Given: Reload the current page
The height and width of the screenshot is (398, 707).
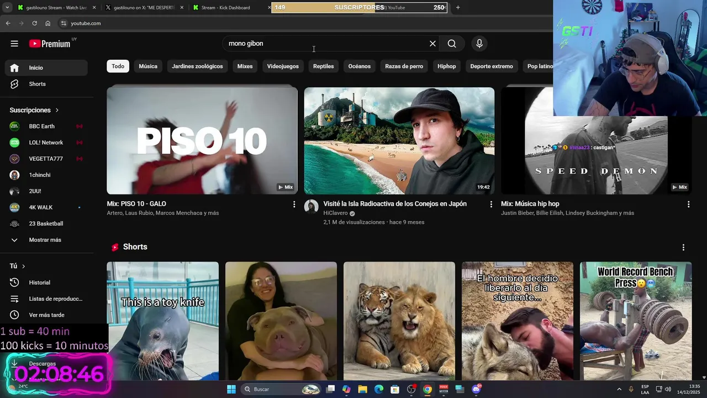Looking at the screenshot, I should click(x=34, y=23).
